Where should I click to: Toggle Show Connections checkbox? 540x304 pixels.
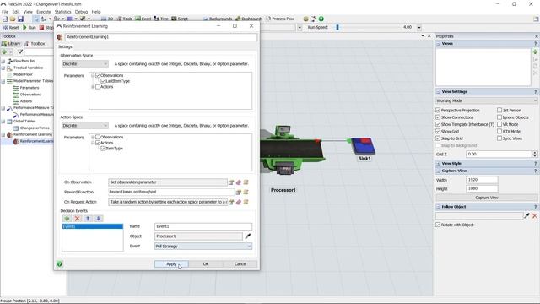(438, 117)
